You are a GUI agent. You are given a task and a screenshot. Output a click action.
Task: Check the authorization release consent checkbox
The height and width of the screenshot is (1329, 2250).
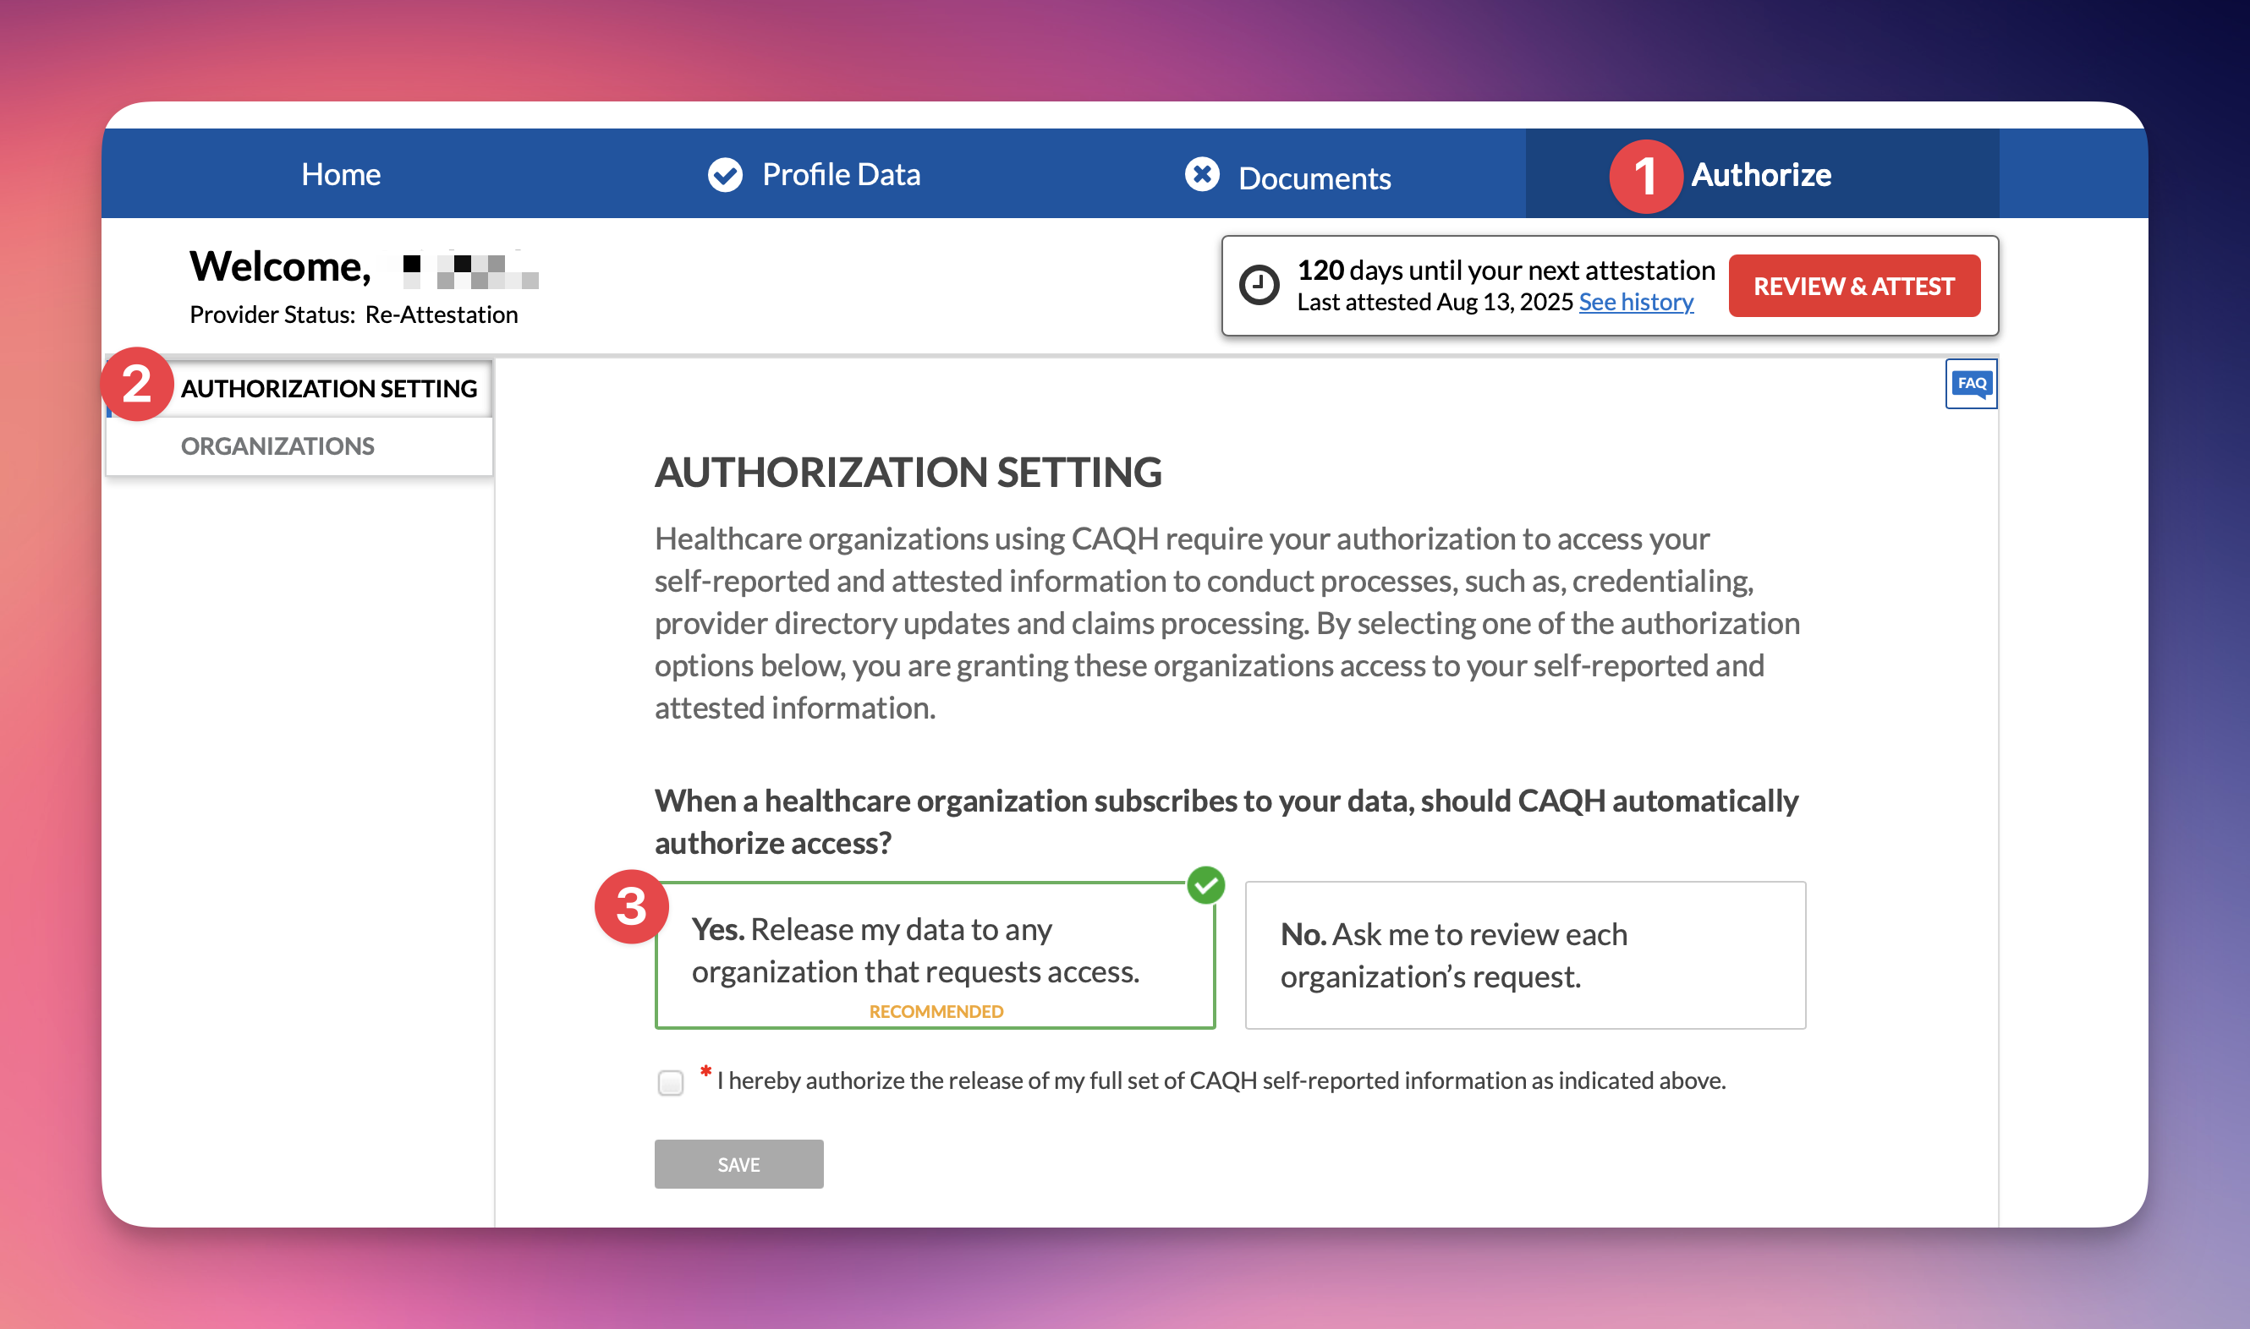[x=669, y=1083]
